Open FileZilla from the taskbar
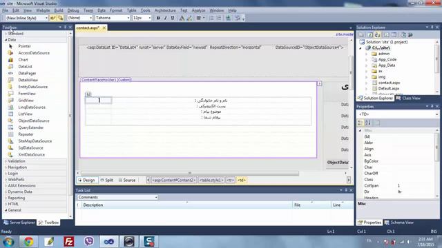Image resolution: width=442 pixels, height=248 pixels. tap(68, 242)
